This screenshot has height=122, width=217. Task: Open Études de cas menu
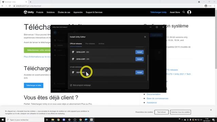pyautogui.click(x=64, y=12)
